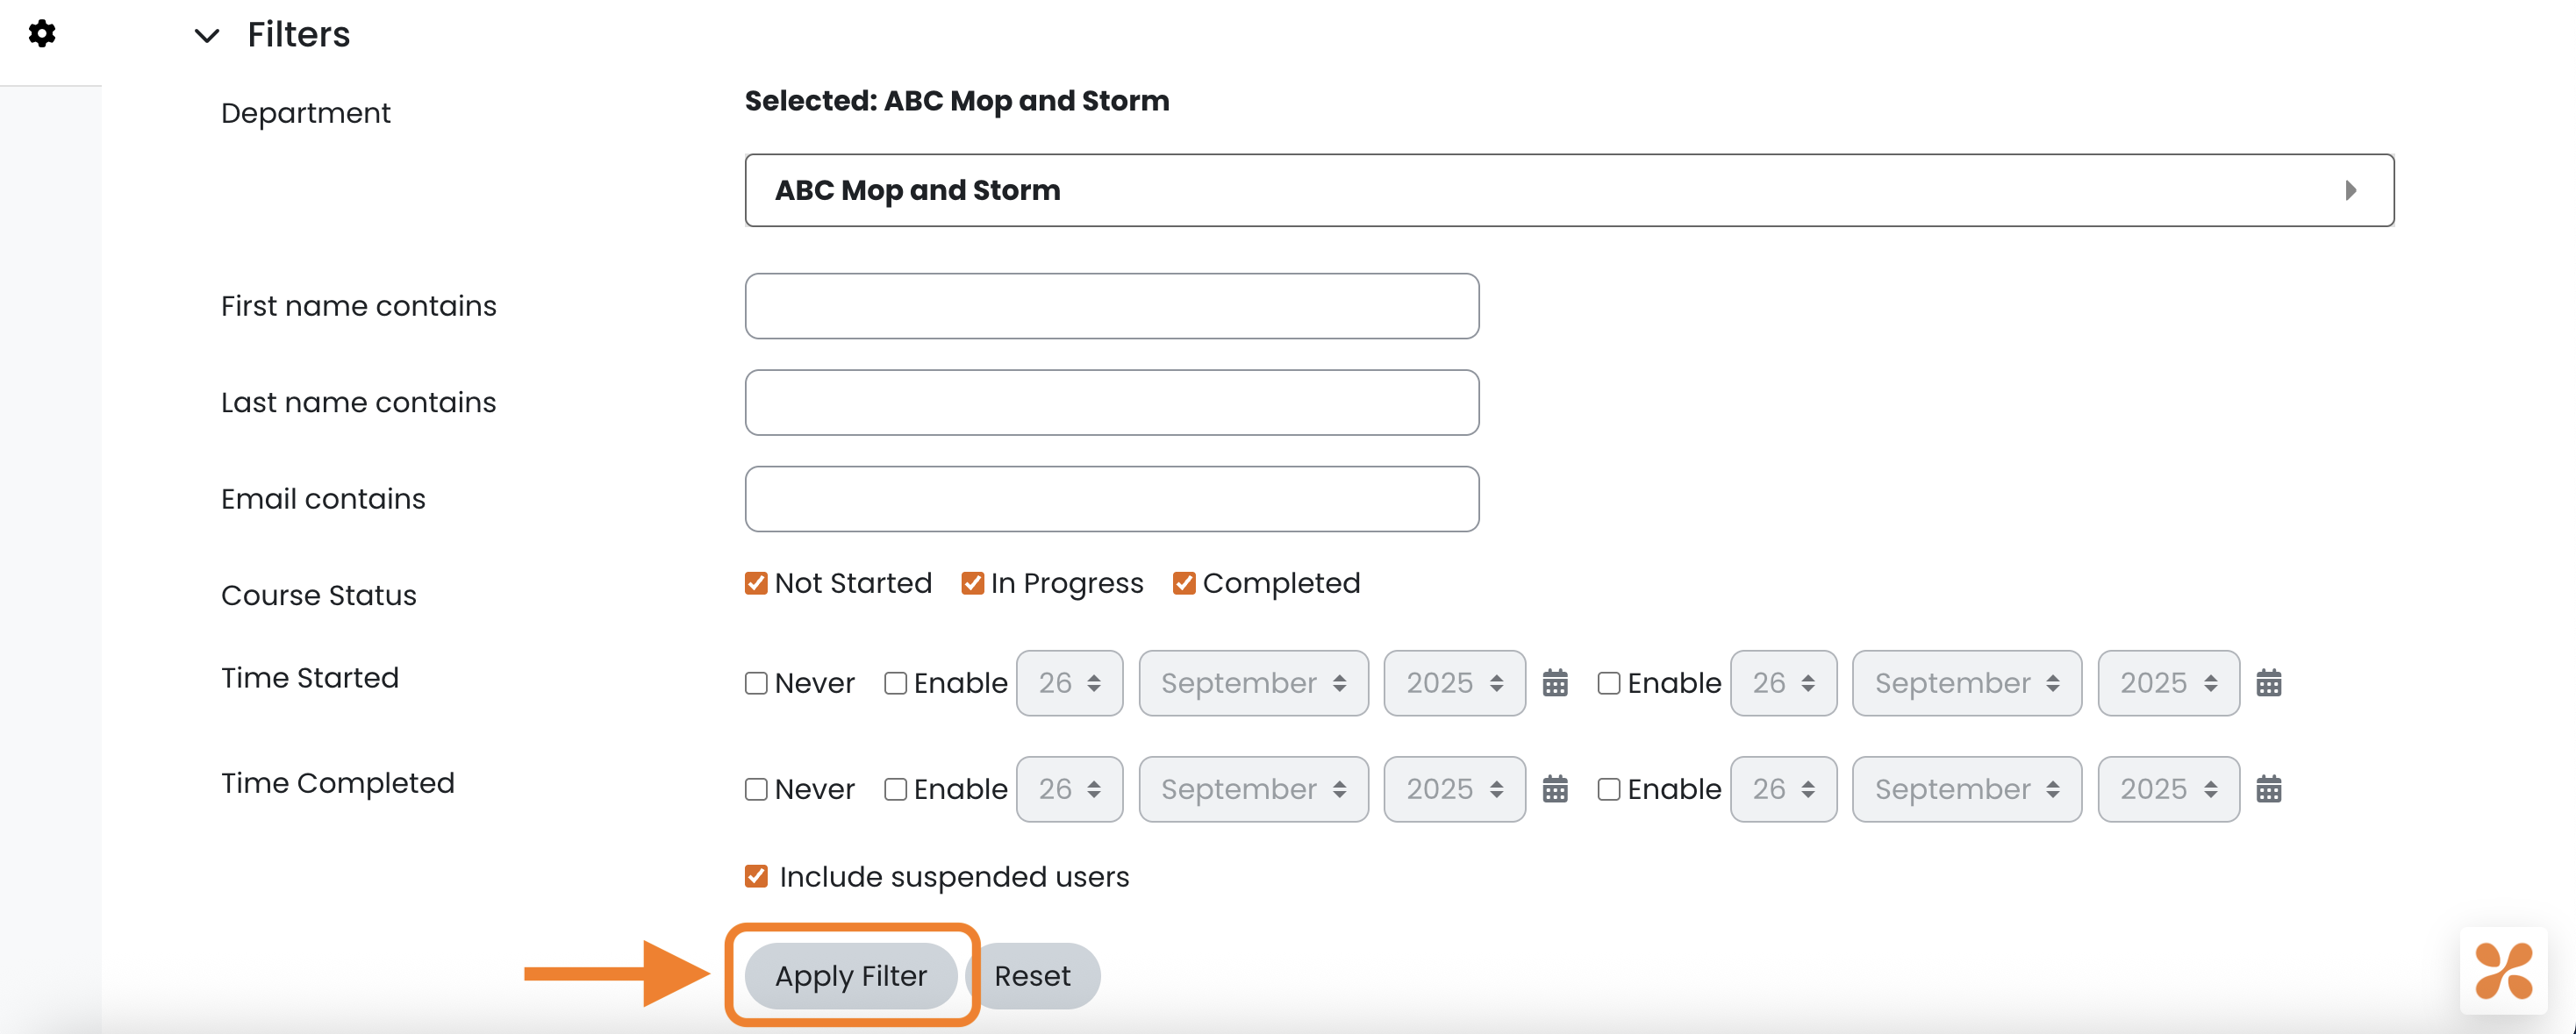Click the Last name contains field
2576x1034 pixels.
pyautogui.click(x=1112, y=402)
